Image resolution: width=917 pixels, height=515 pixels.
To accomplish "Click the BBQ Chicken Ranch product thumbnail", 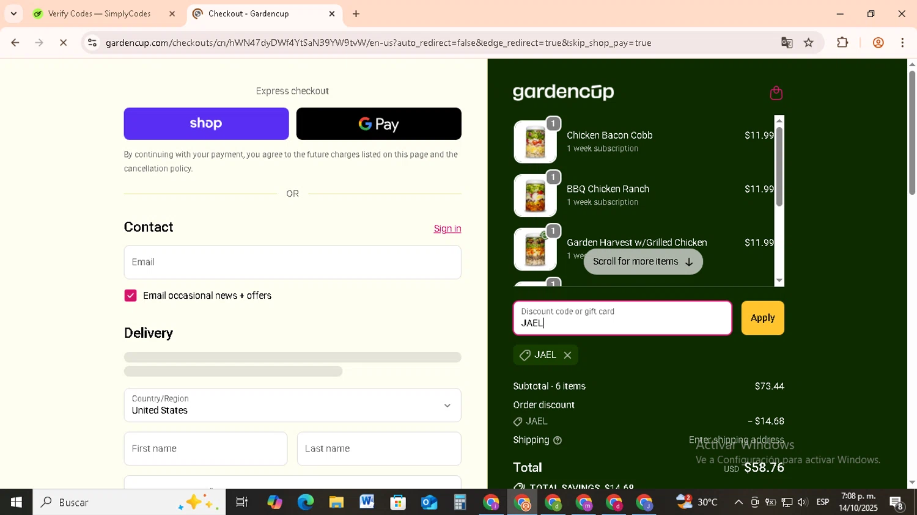I will pyautogui.click(x=535, y=195).
